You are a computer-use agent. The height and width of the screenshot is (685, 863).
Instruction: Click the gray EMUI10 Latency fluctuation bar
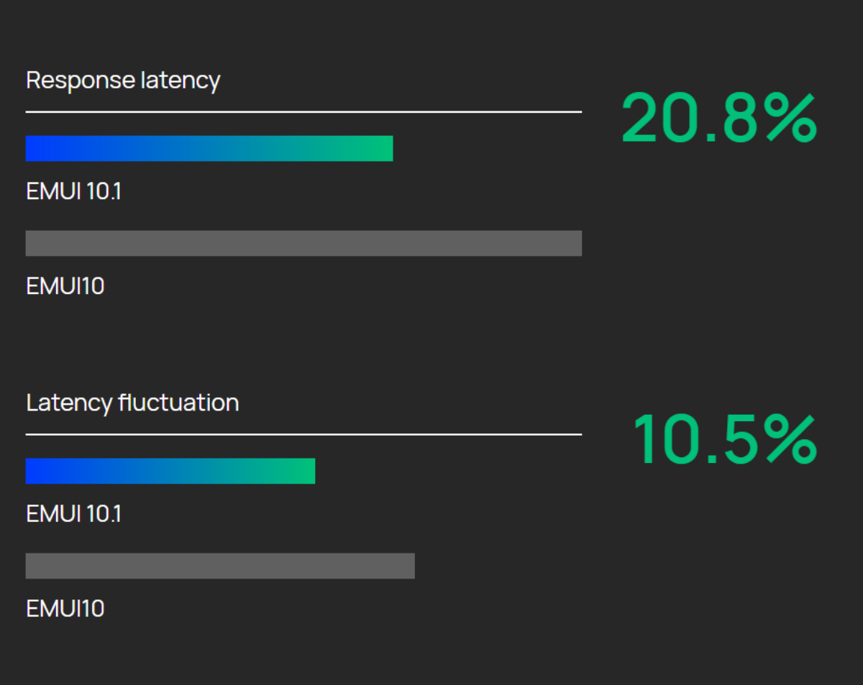[220, 566]
